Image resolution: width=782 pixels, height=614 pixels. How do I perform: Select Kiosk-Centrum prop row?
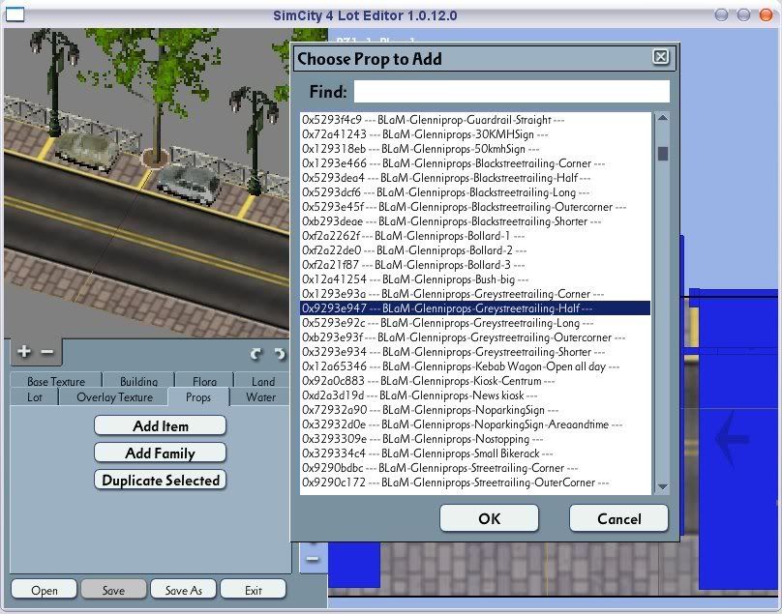[476, 381]
